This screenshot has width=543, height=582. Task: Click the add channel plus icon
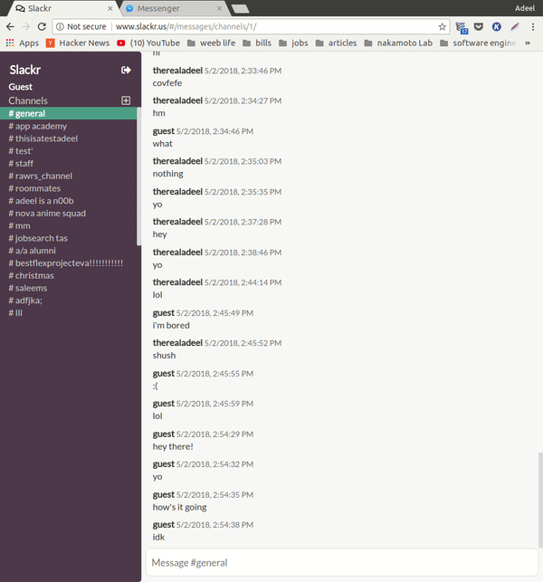pyautogui.click(x=126, y=100)
